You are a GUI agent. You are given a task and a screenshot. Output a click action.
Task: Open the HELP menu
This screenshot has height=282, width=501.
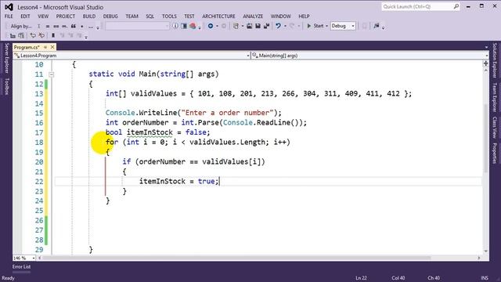pyautogui.click(x=304, y=16)
